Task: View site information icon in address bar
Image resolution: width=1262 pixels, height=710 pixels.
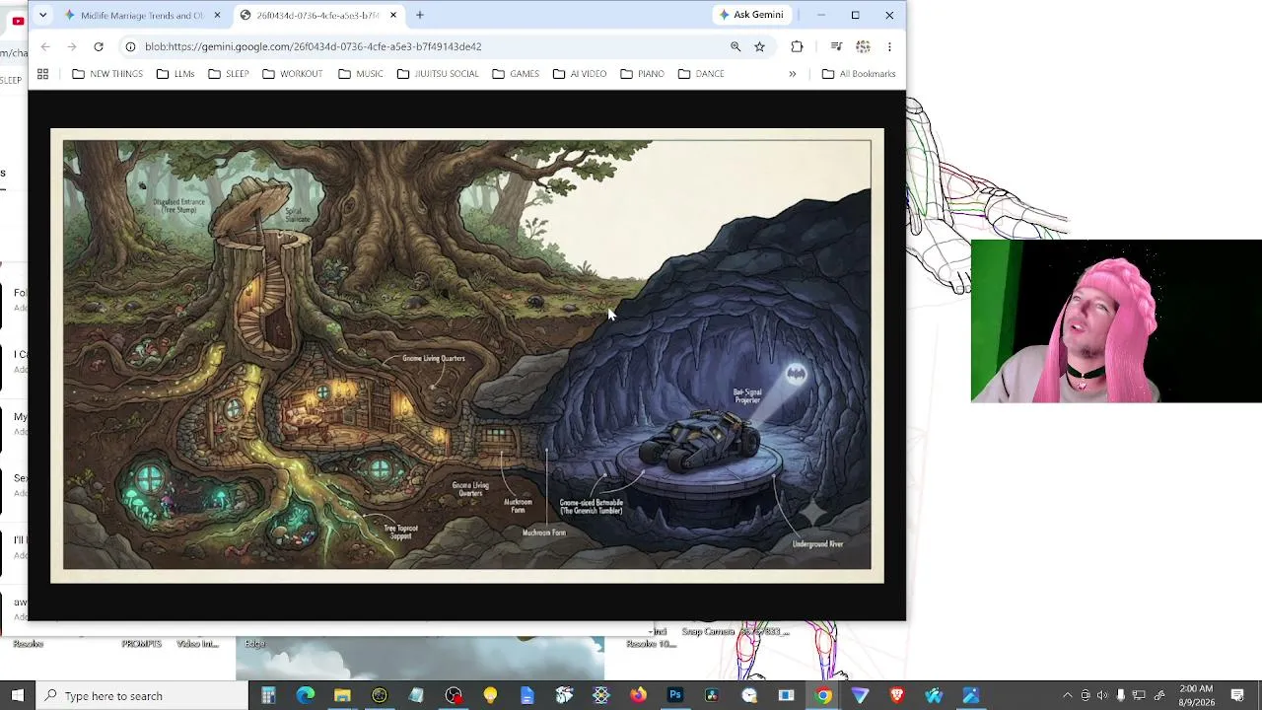Action: (130, 46)
